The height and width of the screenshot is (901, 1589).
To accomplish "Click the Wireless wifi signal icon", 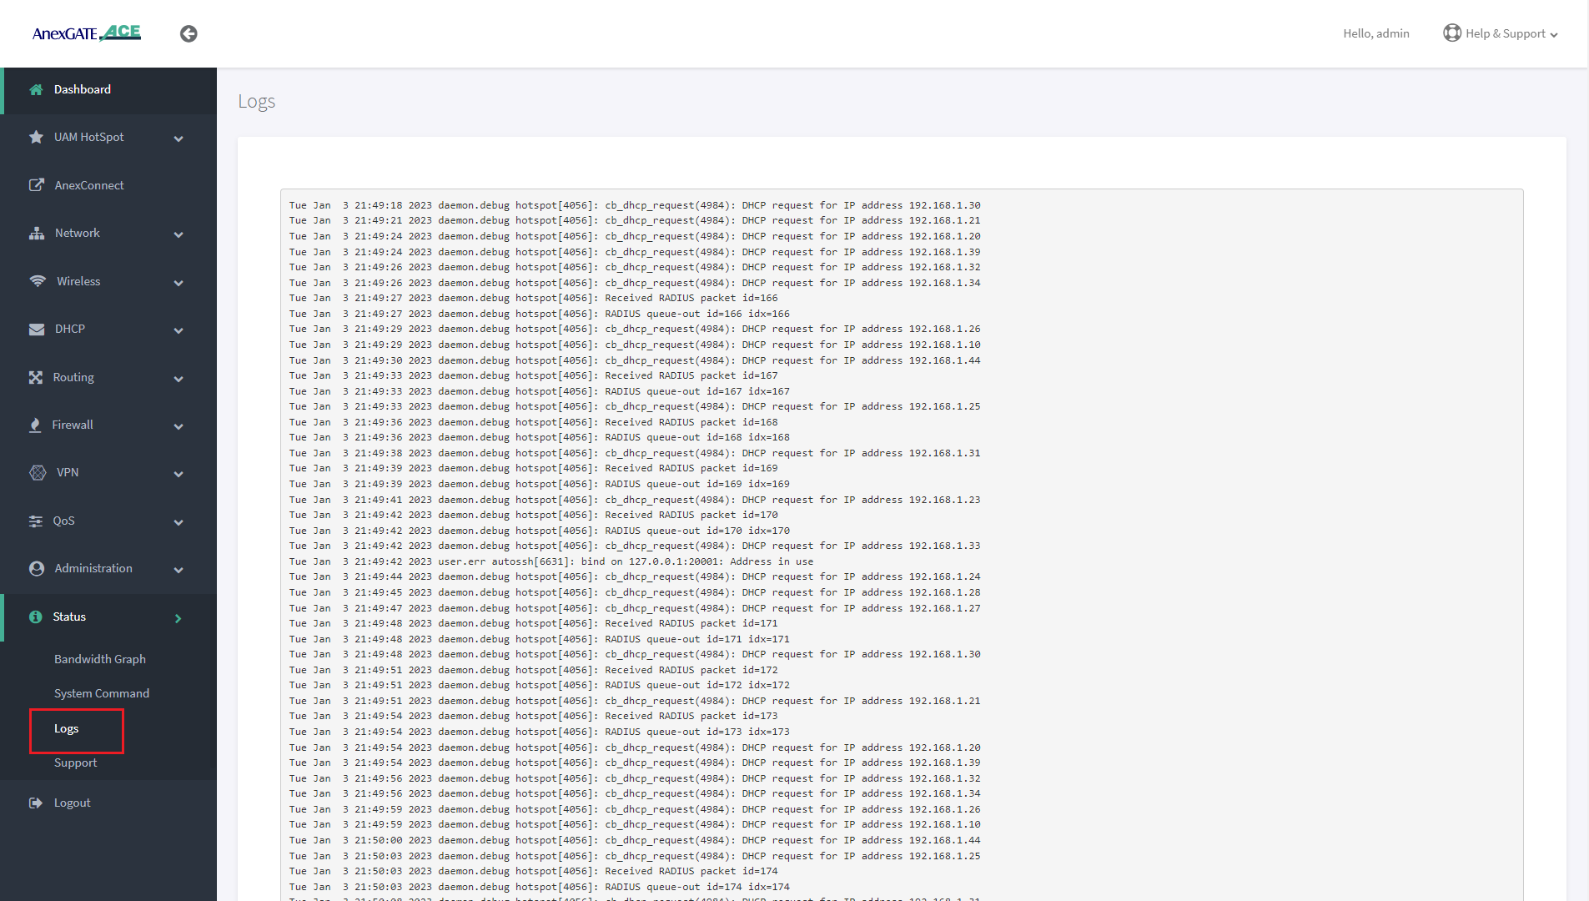I will [x=38, y=281].
